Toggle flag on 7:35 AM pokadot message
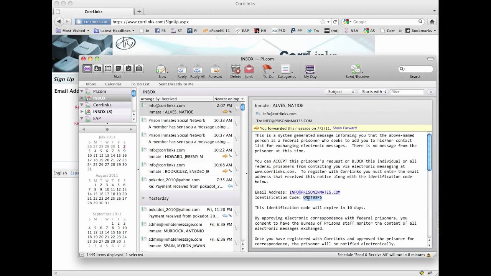This screenshot has width=491, height=276. point(237,183)
